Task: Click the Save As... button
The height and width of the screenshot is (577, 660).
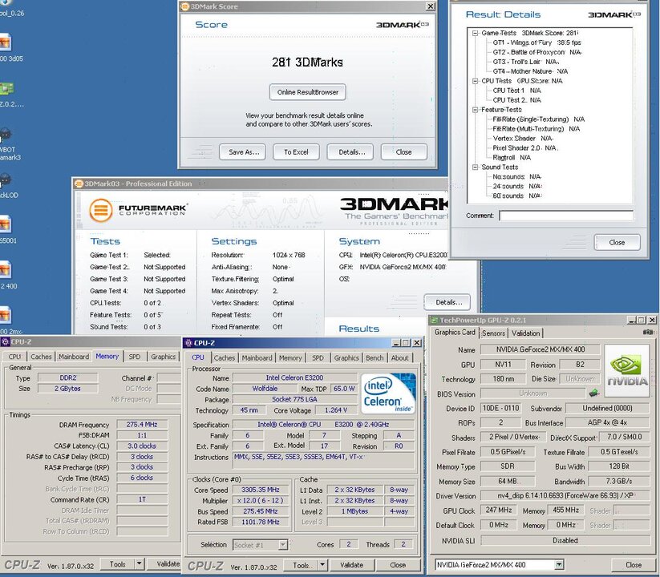Action: (x=242, y=151)
